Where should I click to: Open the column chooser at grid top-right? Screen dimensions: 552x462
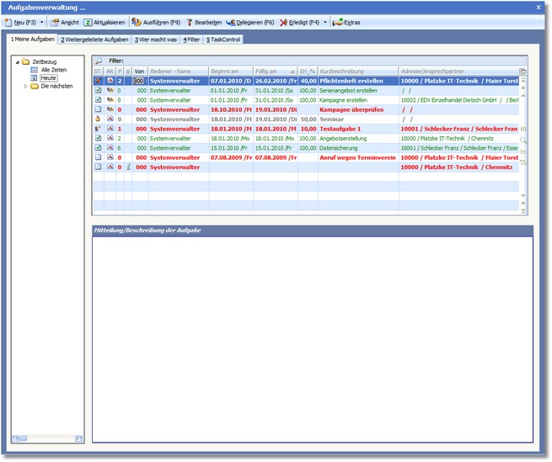523,72
